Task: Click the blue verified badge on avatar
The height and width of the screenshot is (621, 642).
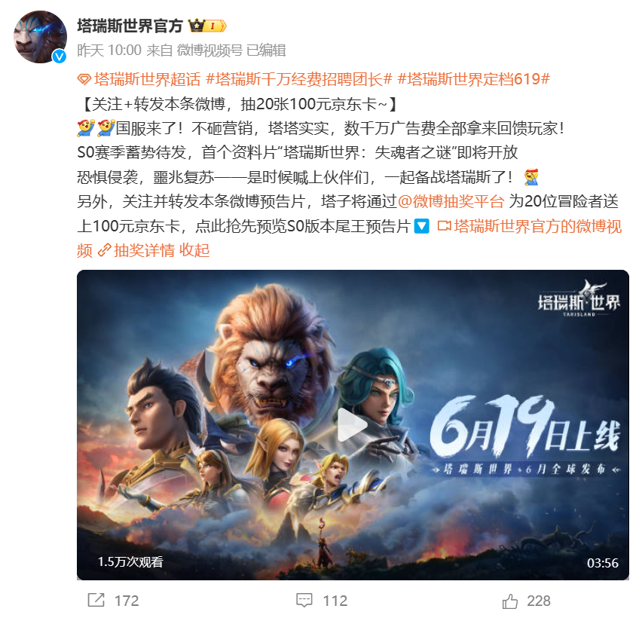Action: coord(60,56)
